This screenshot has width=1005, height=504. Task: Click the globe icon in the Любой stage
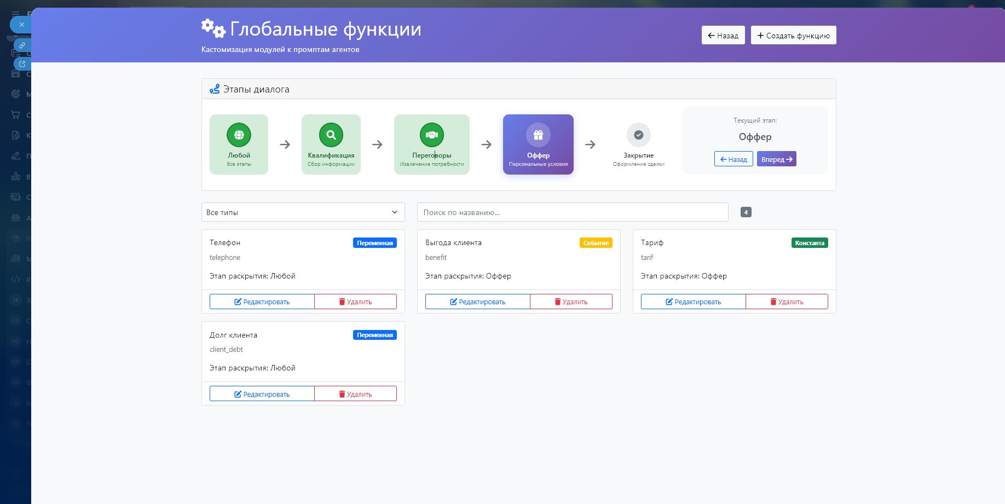tap(239, 135)
